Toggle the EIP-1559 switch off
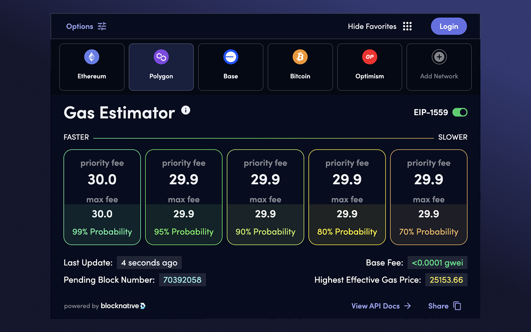 pyautogui.click(x=460, y=112)
